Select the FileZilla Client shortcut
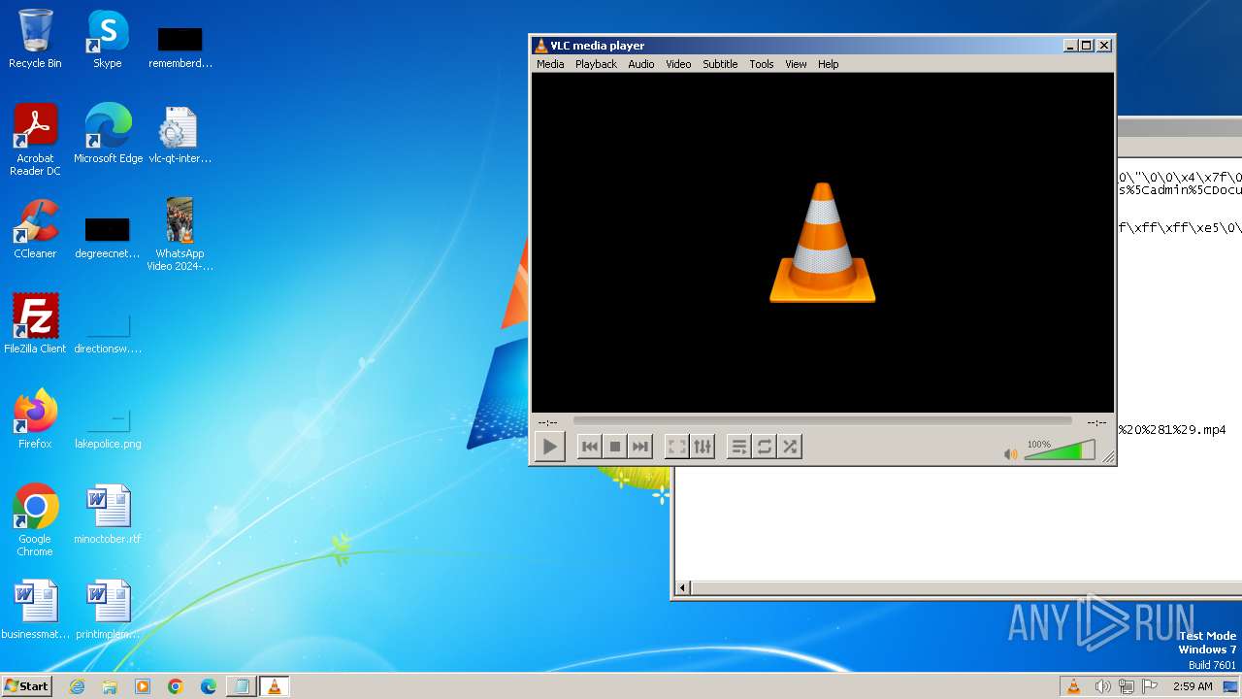This screenshot has height=699, width=1242. [x=35, y=324]
